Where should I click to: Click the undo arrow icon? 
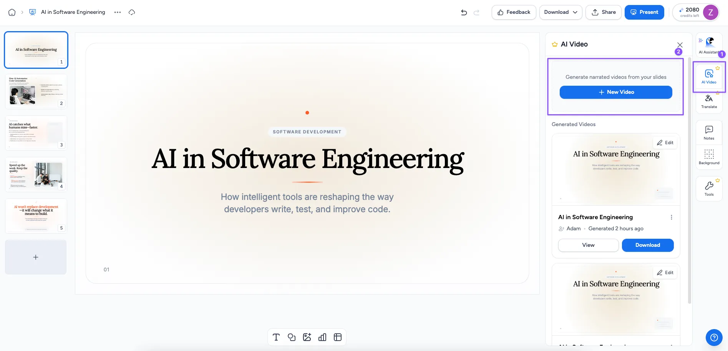click(464, 12)
